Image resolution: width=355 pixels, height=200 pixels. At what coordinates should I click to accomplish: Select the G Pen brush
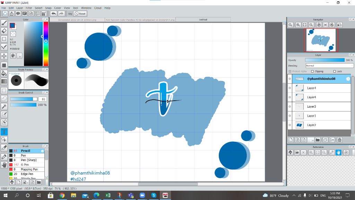click(x=27, y=165)
